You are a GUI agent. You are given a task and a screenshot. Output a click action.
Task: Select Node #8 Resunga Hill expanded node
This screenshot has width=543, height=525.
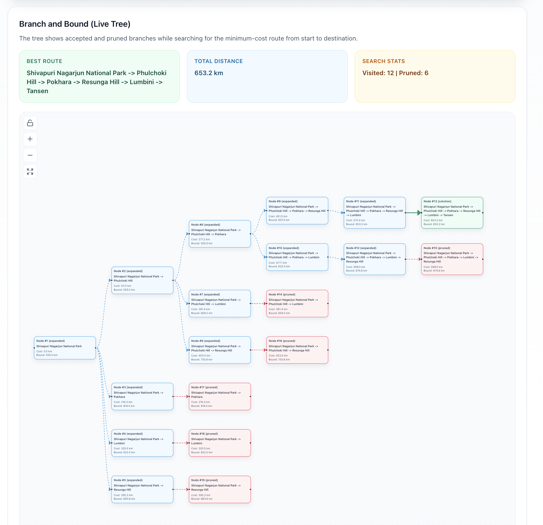pos(219,350)
